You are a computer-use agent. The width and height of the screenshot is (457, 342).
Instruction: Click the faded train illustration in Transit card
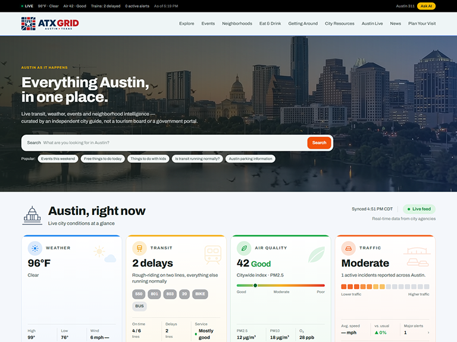213,255
